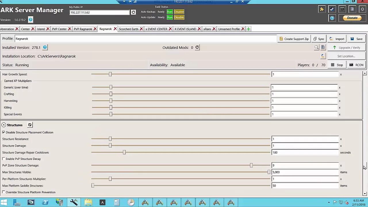Click the help icon beside Installed Version 278.1
Screen dimensions: 368x207
(x=45, y=47)
